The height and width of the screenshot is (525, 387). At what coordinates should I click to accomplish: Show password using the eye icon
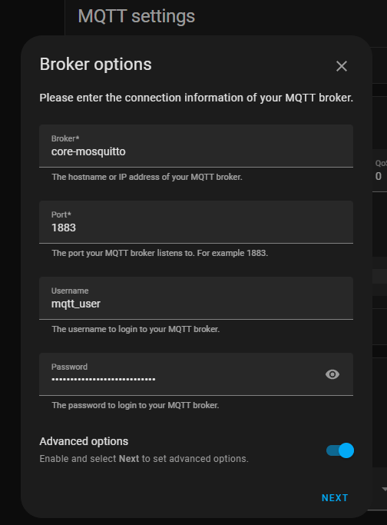point(332,374)
